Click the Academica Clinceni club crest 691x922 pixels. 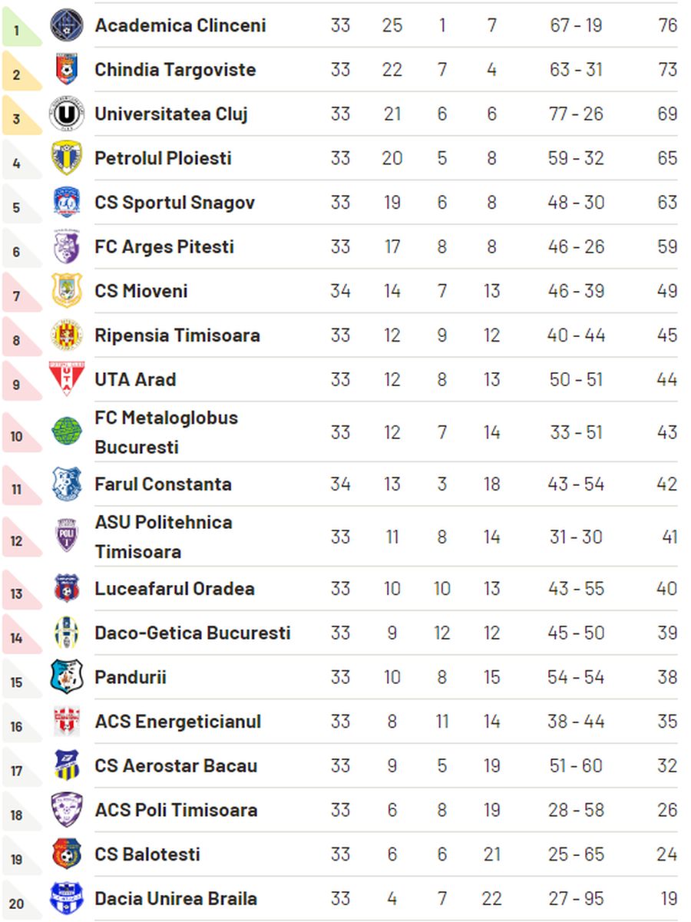(67, 25)
